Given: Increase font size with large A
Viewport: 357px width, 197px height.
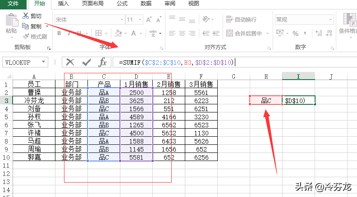Looking at the screenshot, I should [x=149, y=19].
